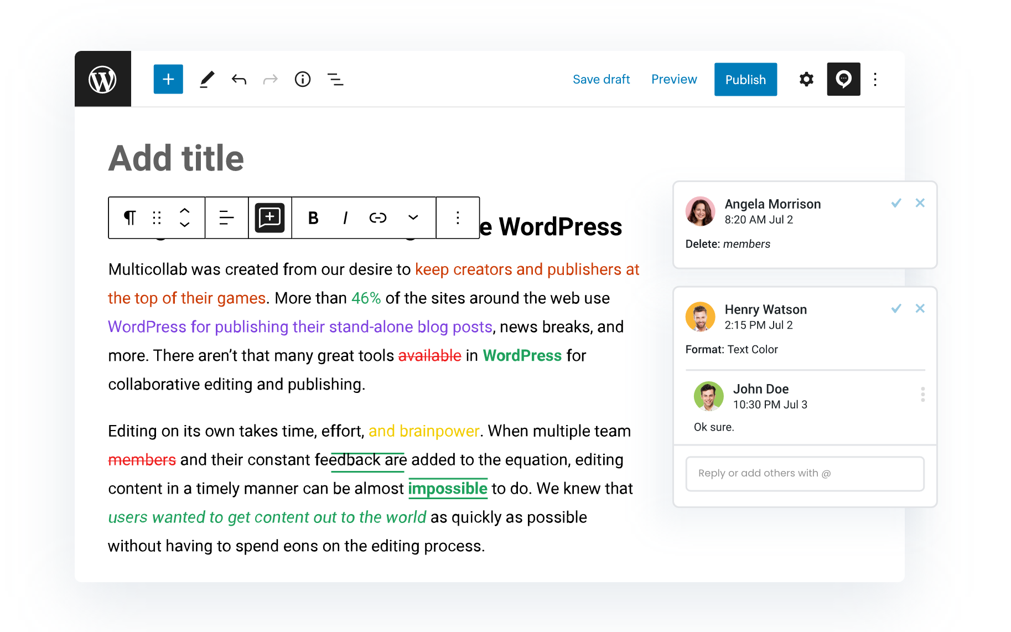Move the block down
1011x632 pixels.
185,224
